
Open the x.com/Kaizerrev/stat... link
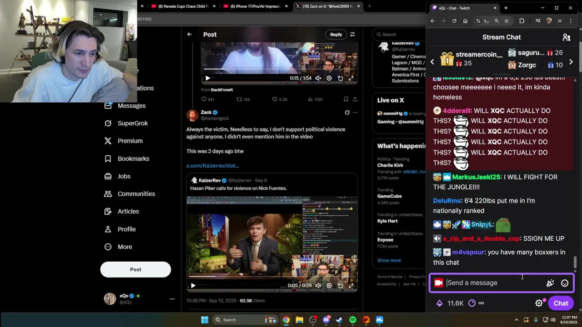click(212, 166)
